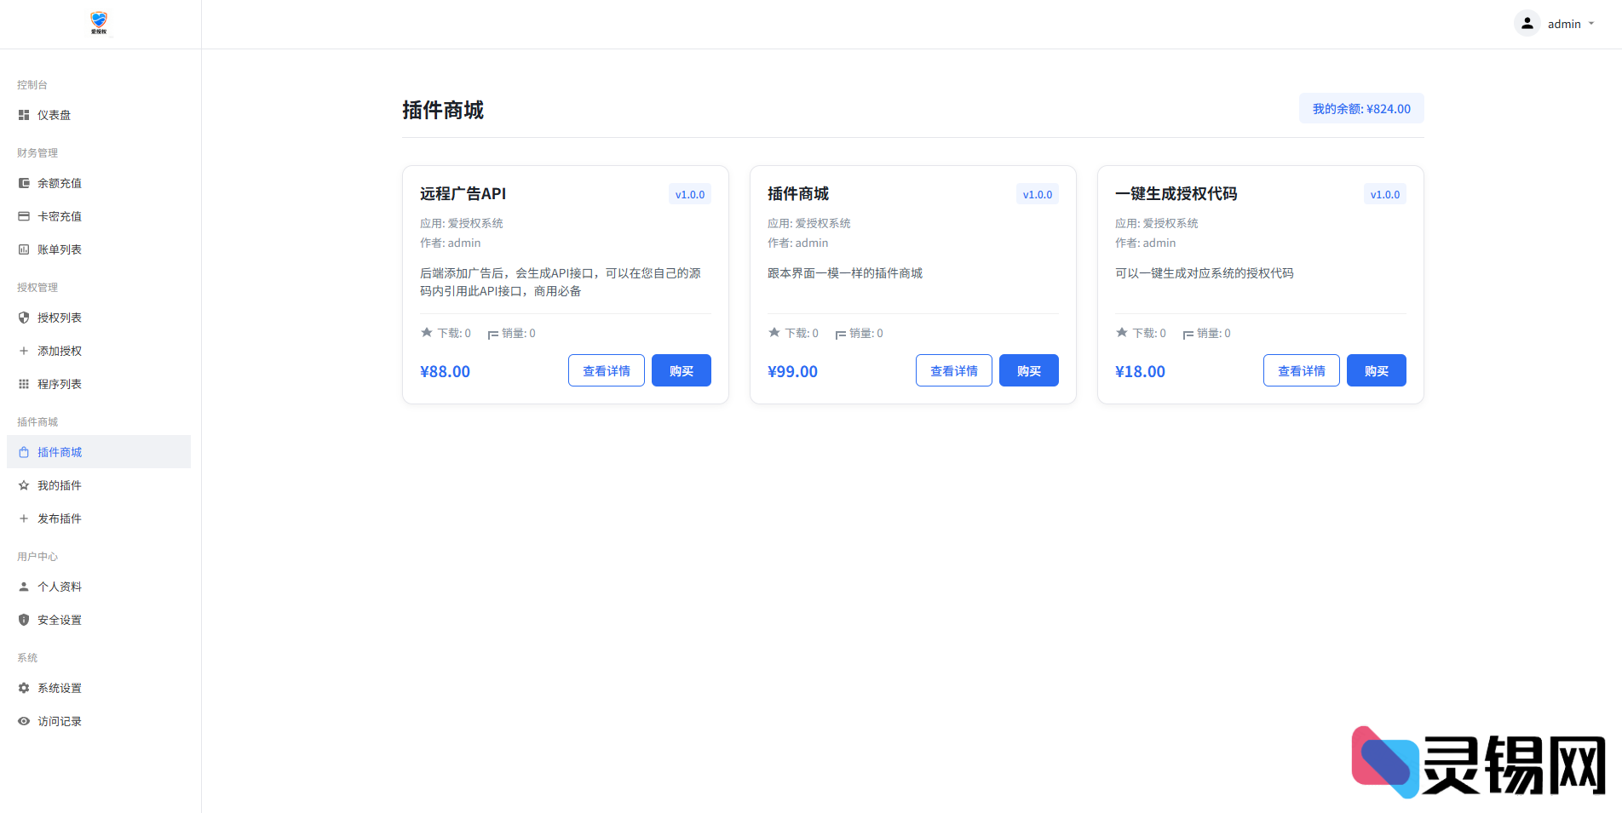Select the 安全设置 shield icon
This screenshot has height=813, width=1622.
tap(23, 619)
